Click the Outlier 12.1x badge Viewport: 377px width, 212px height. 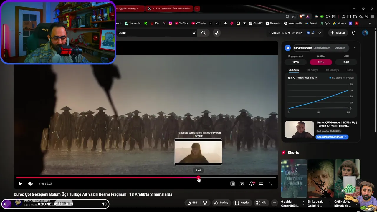pyautogui.click(x=321, y=62)
